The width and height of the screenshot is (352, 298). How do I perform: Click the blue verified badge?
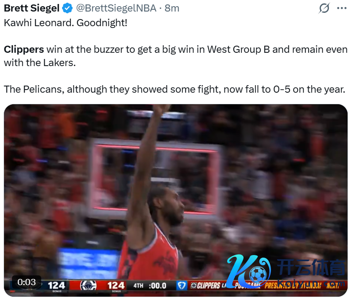(67, 8)
